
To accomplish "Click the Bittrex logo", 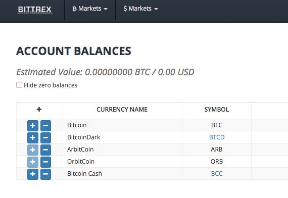I will (35, 10).
